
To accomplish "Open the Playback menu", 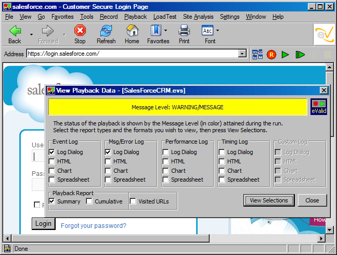I will click(x=135, y=17).
